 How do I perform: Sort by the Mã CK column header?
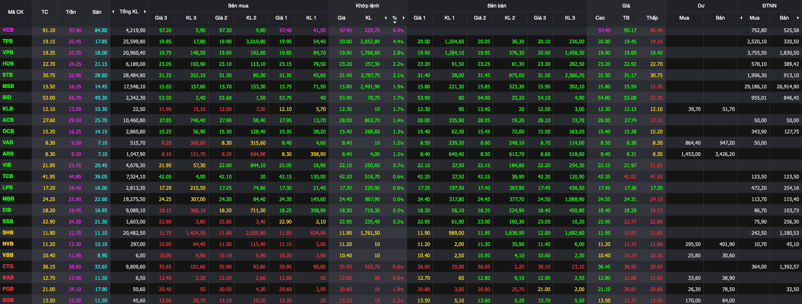[x=16, y=12]
